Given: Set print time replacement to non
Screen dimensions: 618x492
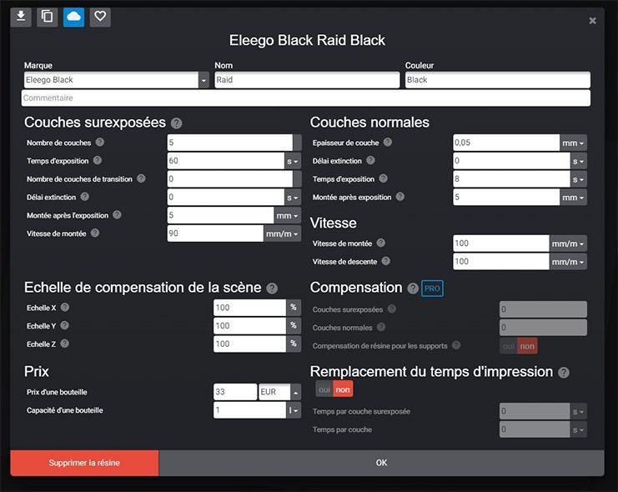Looking at the screenshot, I should click(343, 389).
